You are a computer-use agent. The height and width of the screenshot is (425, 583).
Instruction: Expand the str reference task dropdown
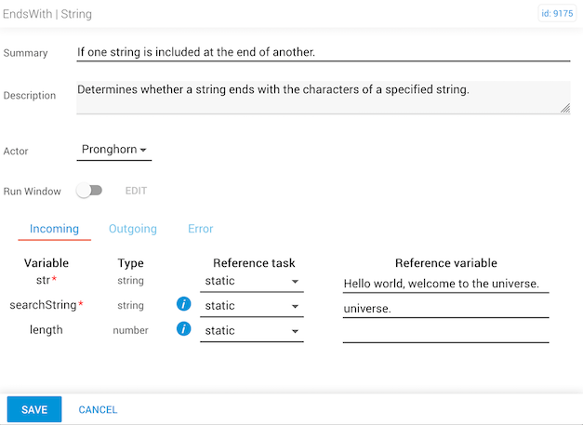click(252, 281)
